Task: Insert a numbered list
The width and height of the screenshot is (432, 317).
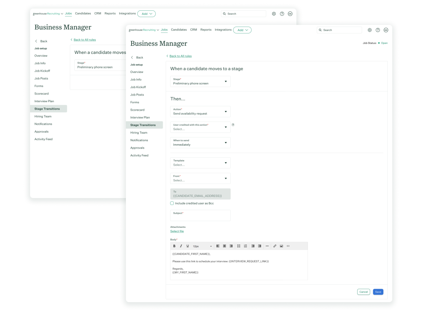Action: tap(246, 246)
